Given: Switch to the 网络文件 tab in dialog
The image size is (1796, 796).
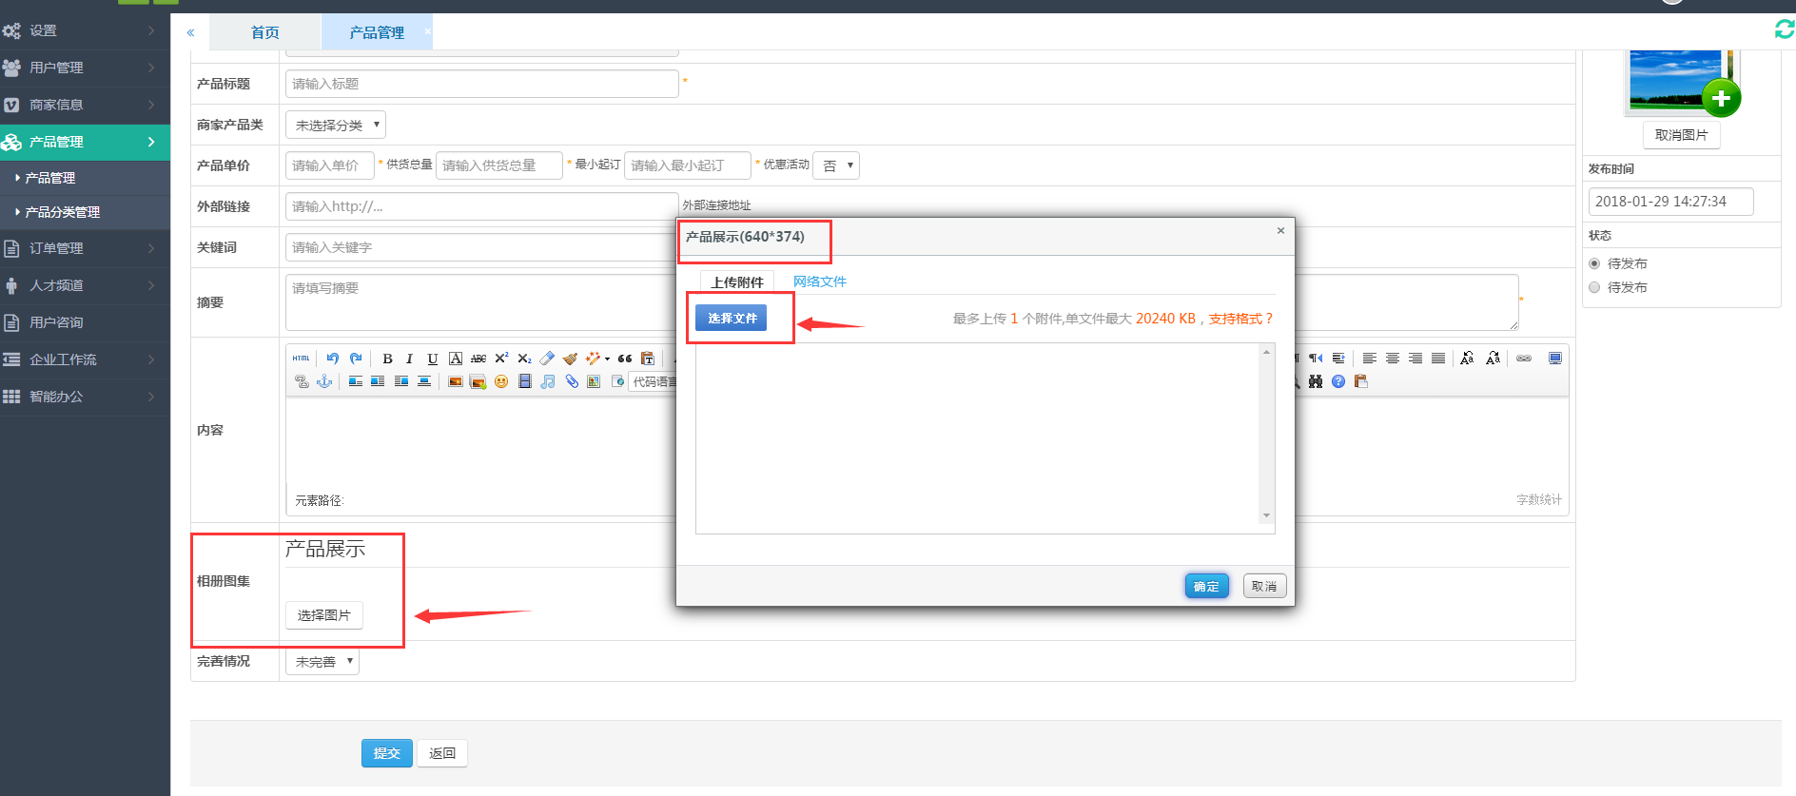Looking at the screenshot, I should [x=819, y=282].
